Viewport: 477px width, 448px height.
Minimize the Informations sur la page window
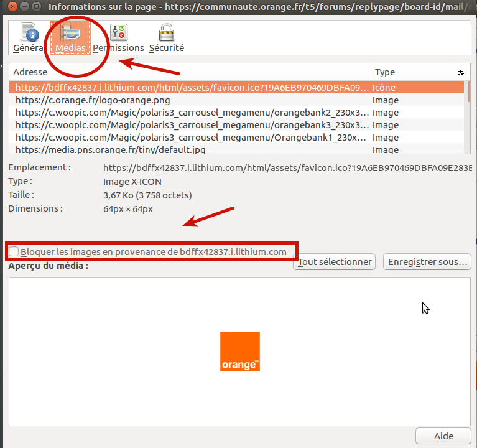point(25,6)
